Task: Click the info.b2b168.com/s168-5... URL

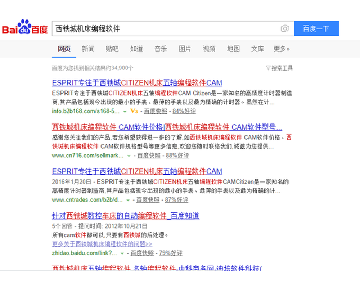Action: pos(86,111)
